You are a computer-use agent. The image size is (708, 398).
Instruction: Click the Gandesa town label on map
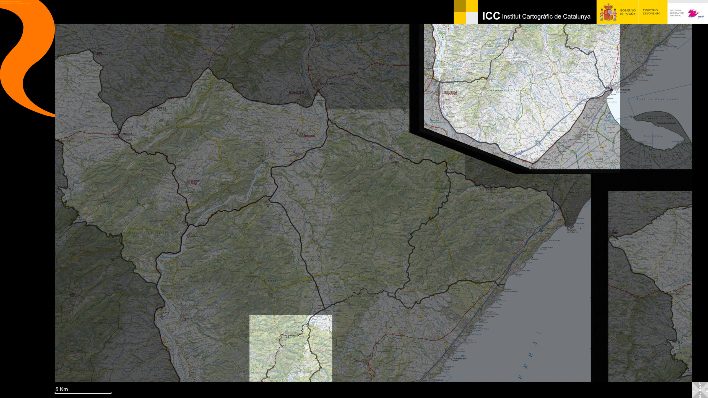click(126, 134)
